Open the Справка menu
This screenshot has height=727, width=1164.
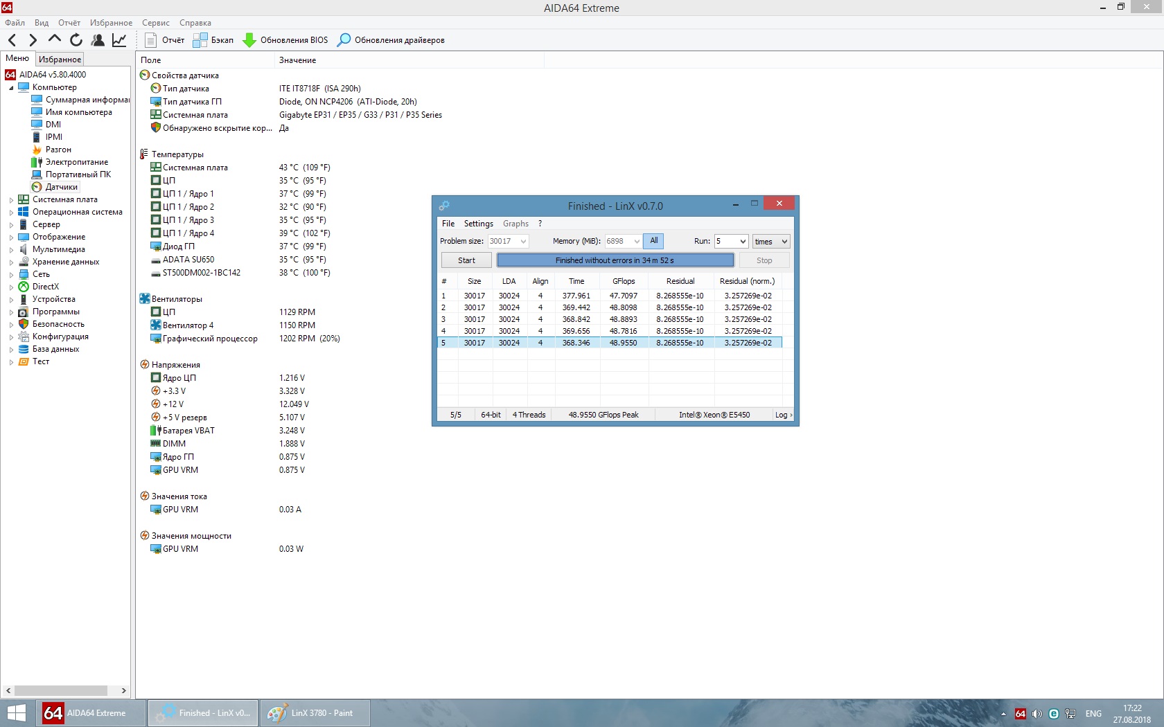click(x=195, y=23)
